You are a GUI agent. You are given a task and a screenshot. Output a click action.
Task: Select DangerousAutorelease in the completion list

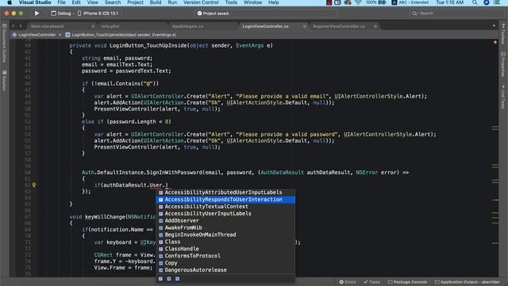[x=225, y=270]
